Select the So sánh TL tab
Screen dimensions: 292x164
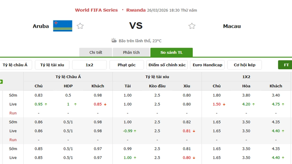(171, 52)
